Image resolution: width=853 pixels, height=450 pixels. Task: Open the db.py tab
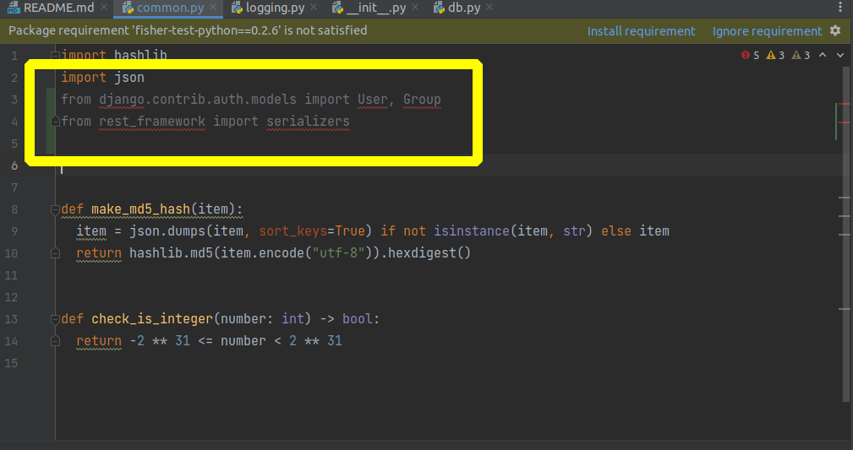[x=464, y=8]
